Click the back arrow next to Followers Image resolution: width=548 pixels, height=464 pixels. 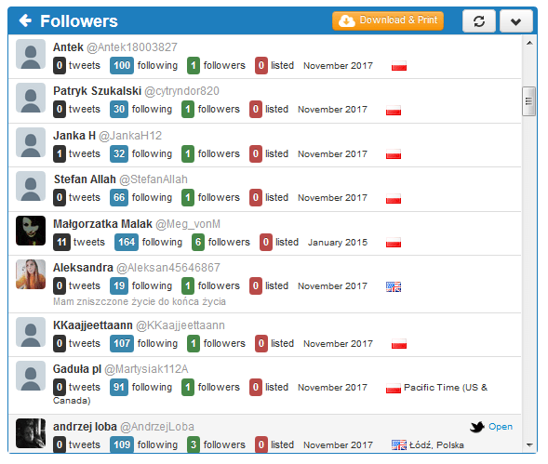[25, 20]
